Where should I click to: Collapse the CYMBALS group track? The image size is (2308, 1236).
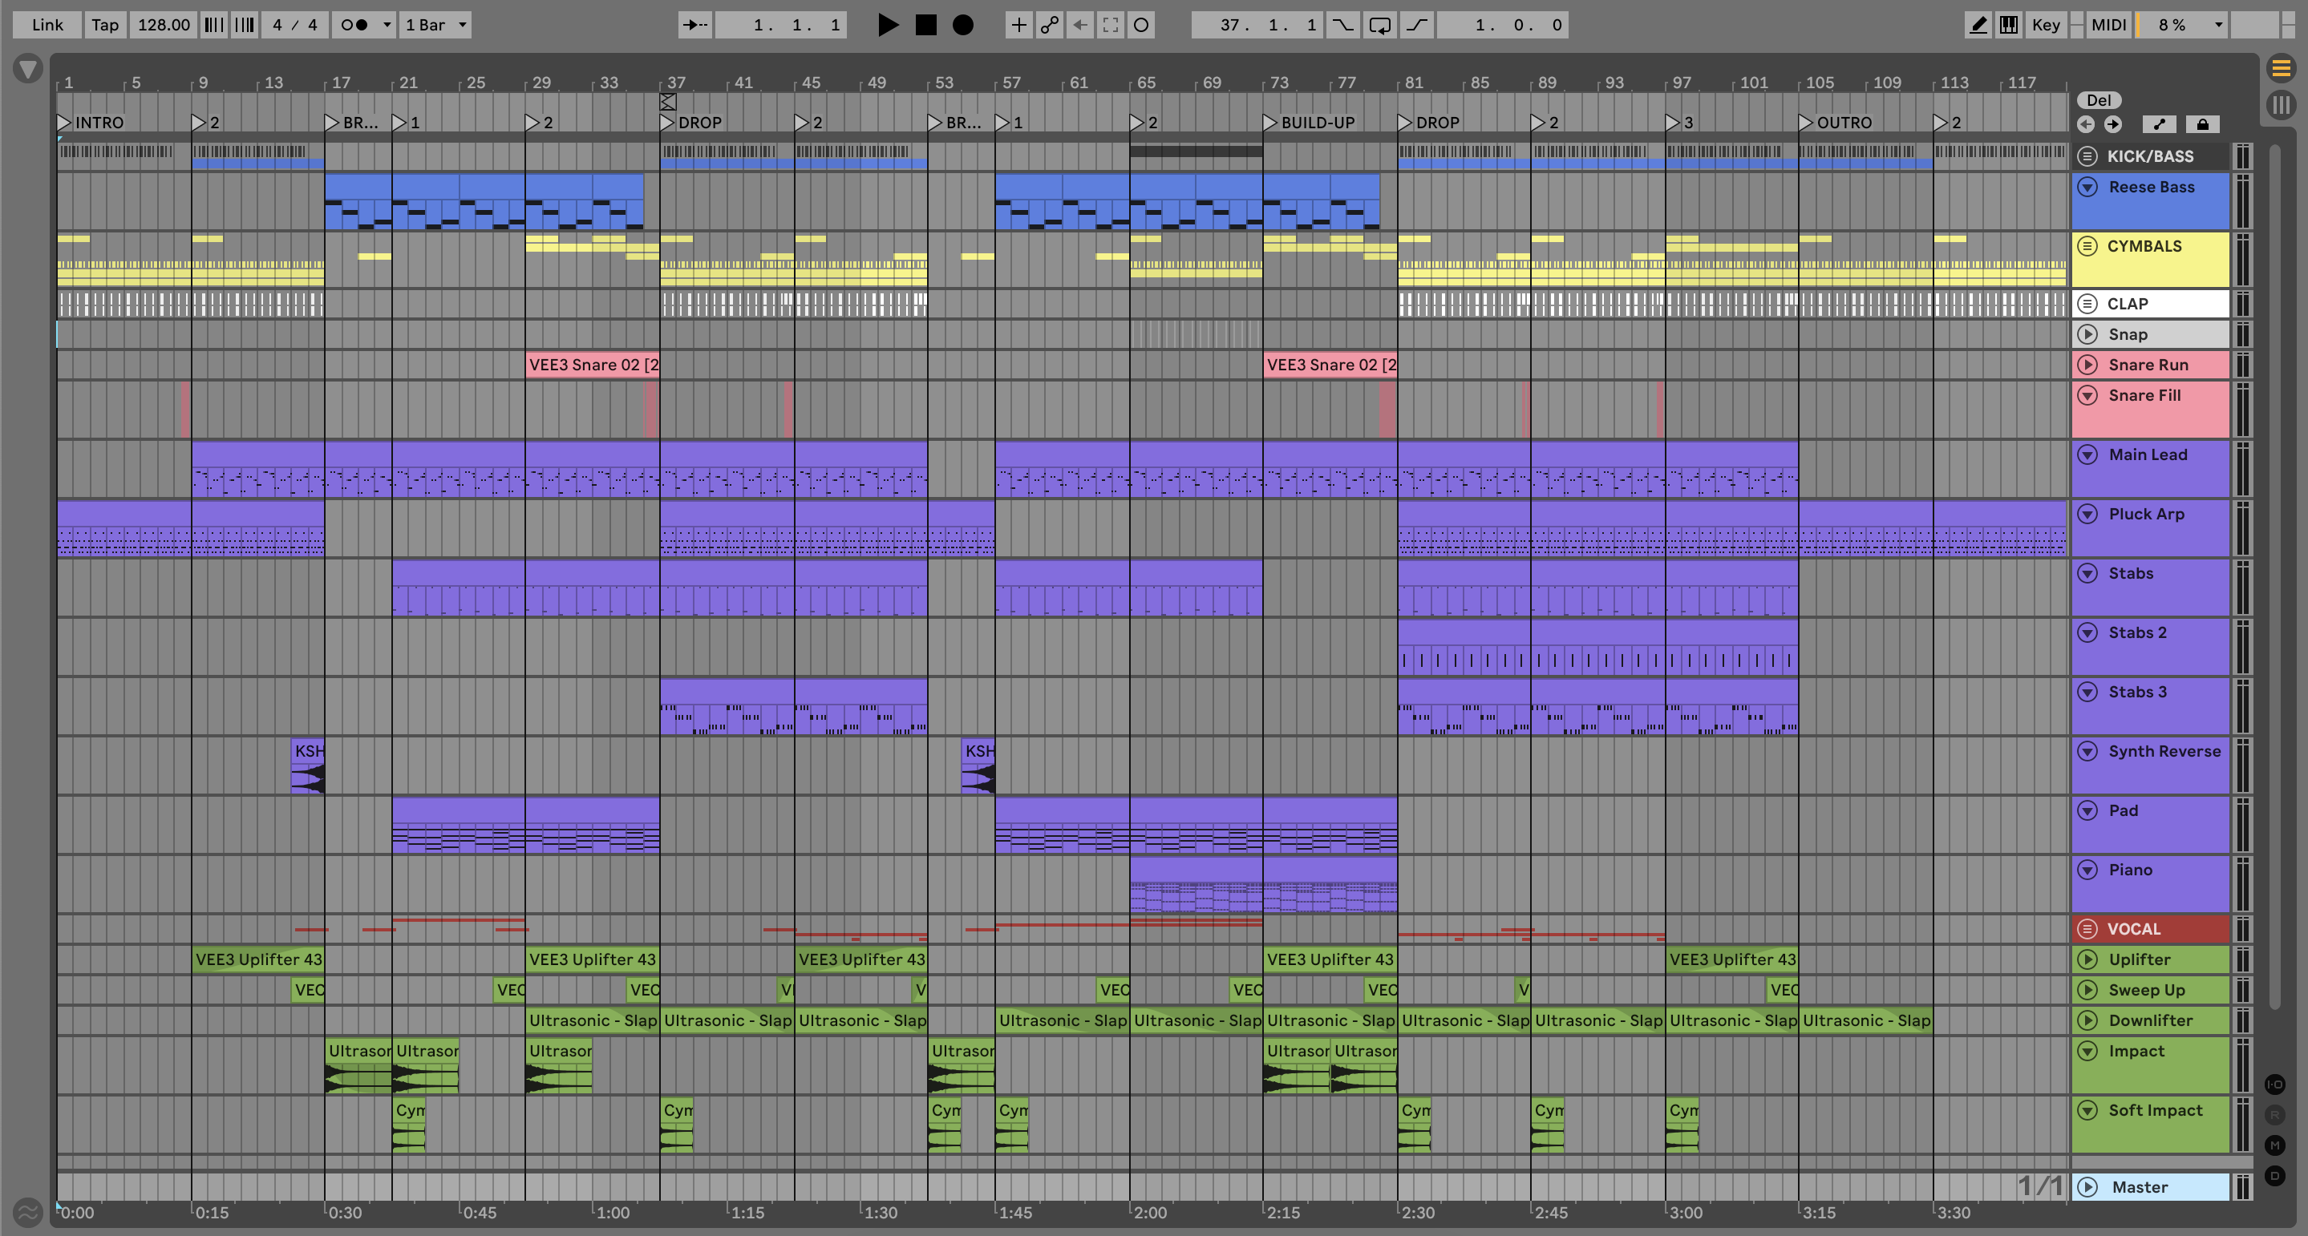pos(2087,246)
